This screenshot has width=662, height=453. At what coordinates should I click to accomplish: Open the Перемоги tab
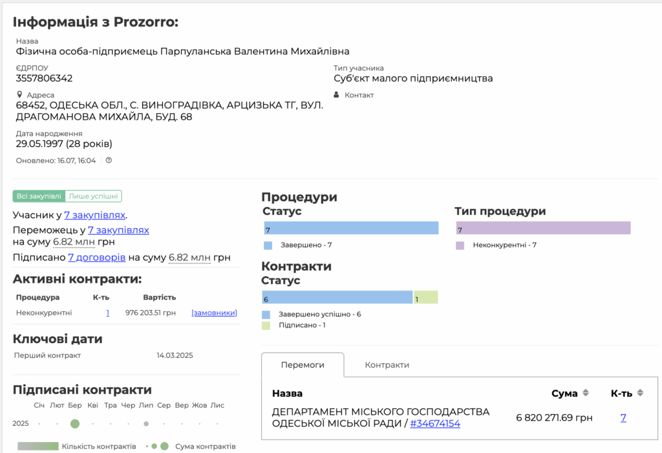click(303, 365)
